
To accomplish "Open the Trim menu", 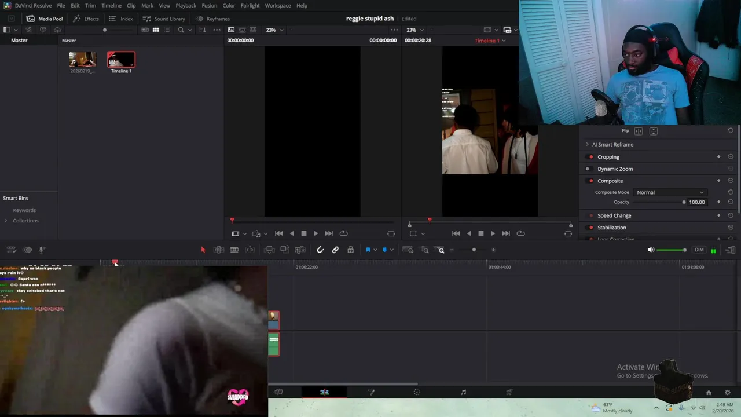I will coord(90,5).
